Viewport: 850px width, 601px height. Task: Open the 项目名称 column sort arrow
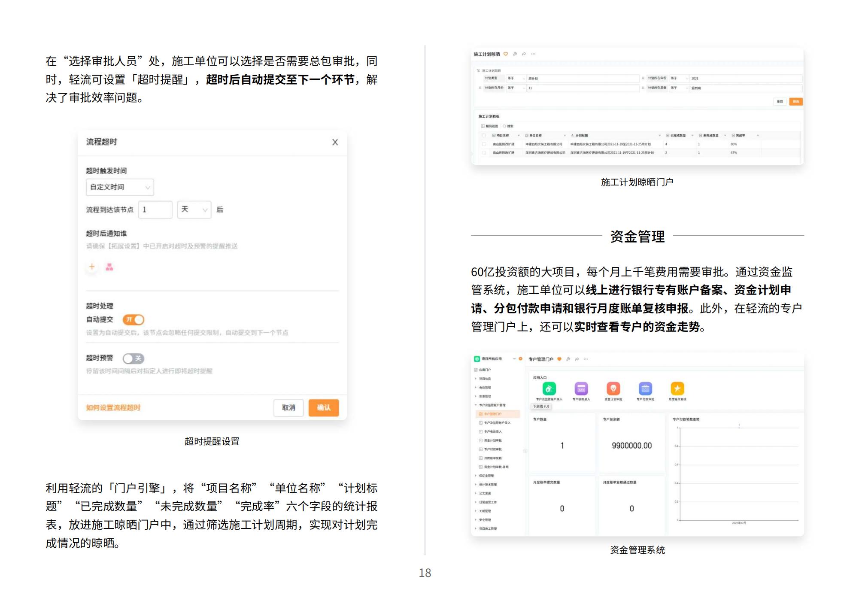519,136
